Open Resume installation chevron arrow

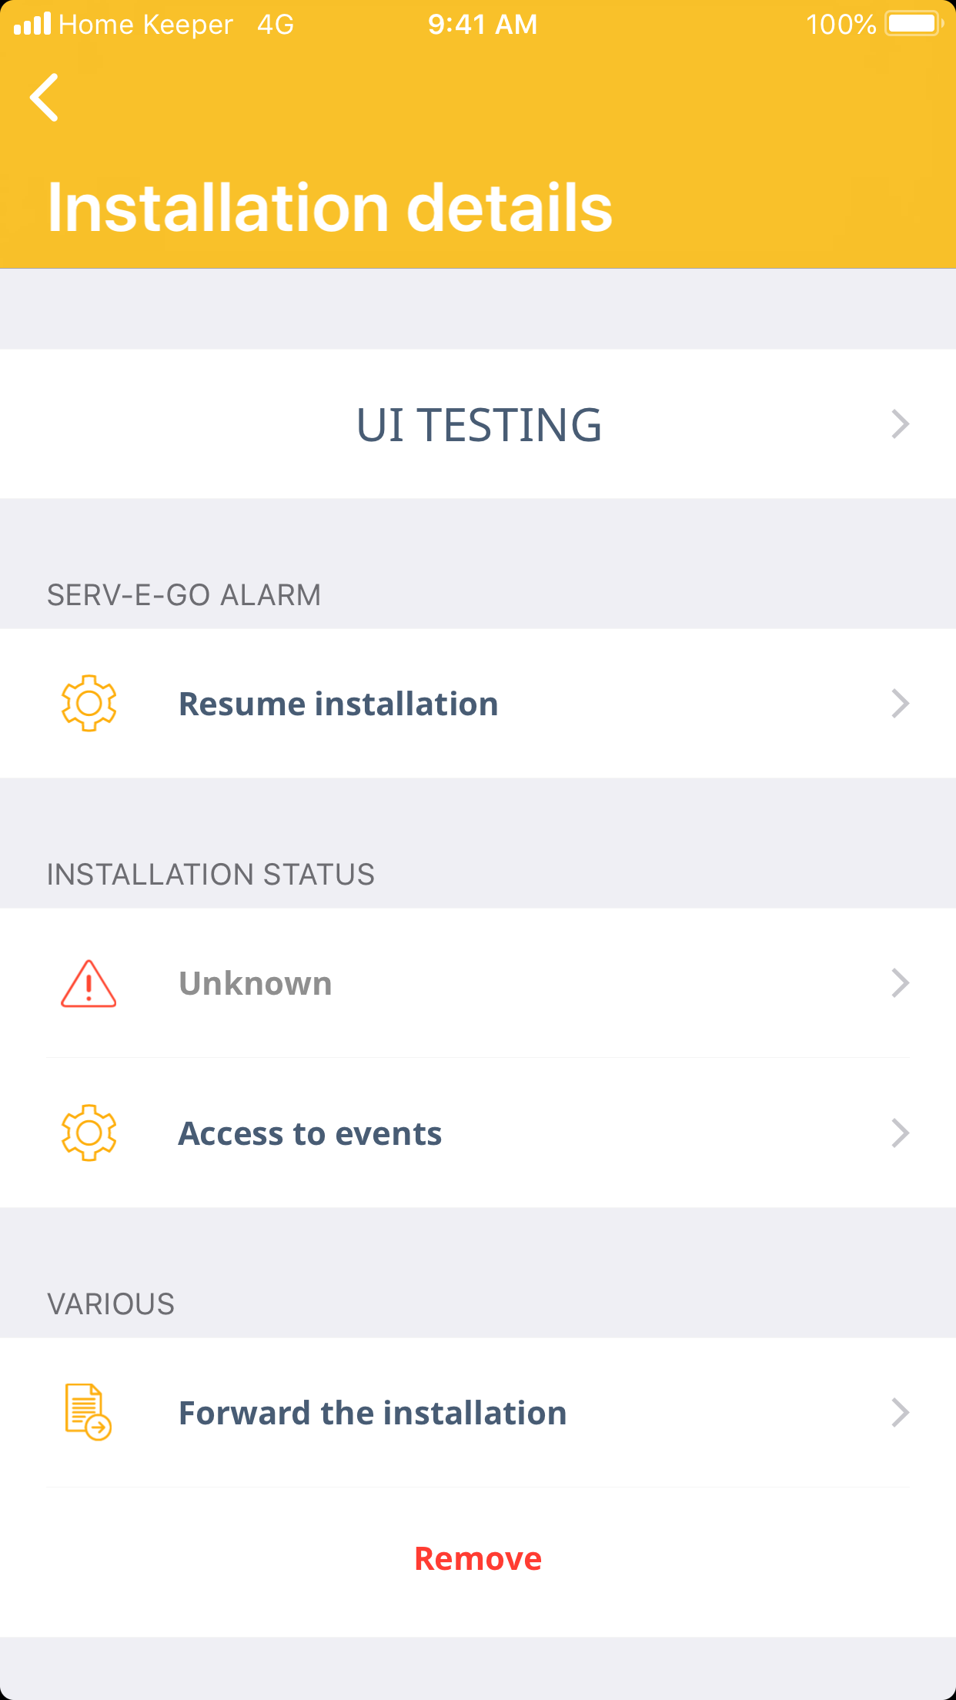[900, 704]
